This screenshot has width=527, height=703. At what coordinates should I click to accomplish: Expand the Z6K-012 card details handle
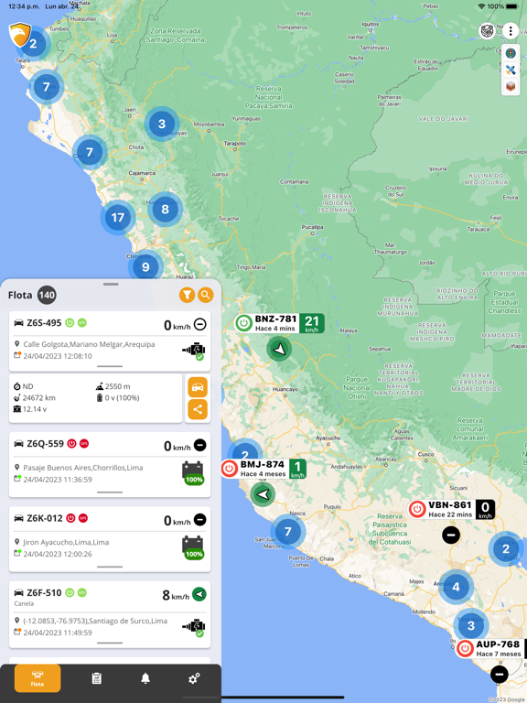click(x=110, y=567)
